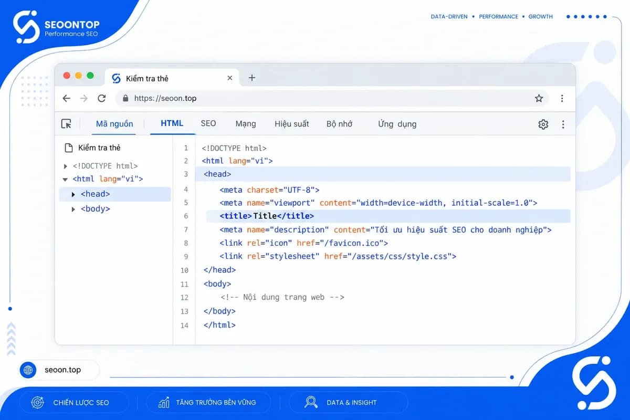Click the browser forward arrow
This screenshot has height=420, width=630.
[84, 98]
